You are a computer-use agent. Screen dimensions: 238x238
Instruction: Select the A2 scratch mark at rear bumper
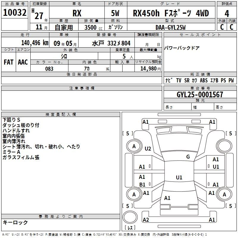[146, 220]
